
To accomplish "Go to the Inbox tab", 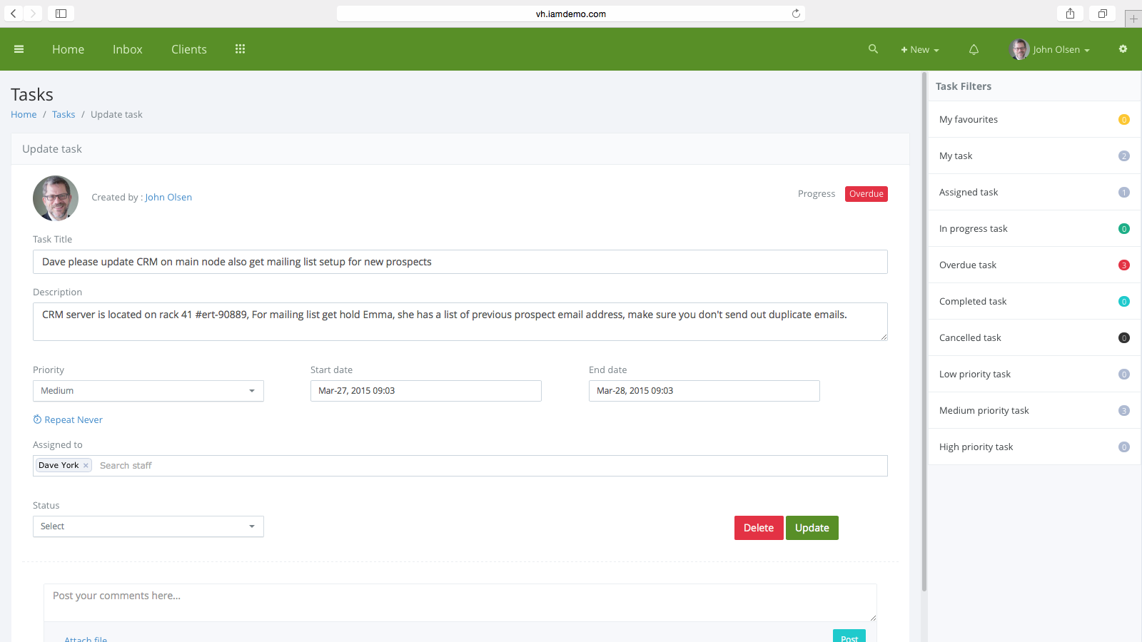I will click(x=127, y=49).
